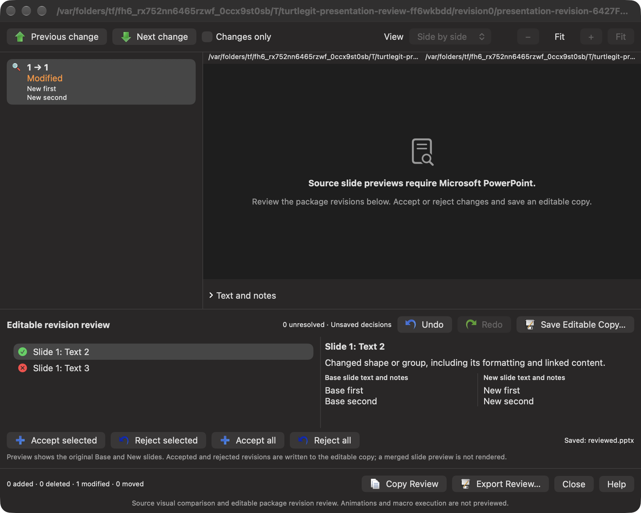Click the green down-arrow Next change icon
Viewport: 641px width, 513px height.
coord(126,37)
